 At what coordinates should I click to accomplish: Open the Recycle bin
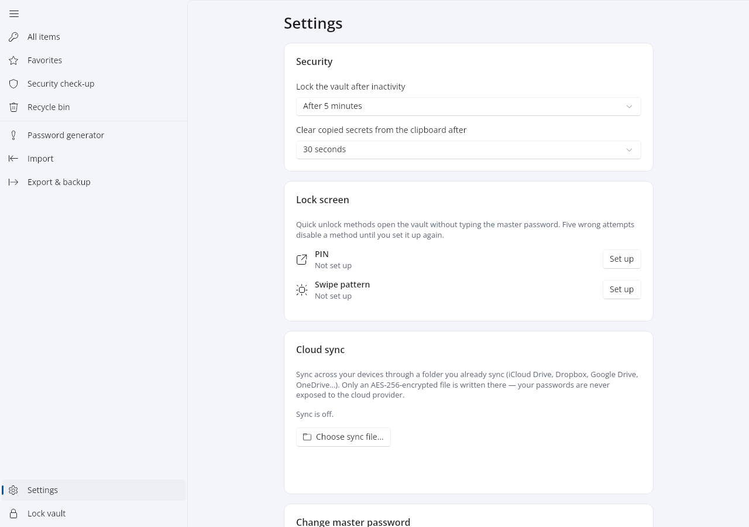point(94,107)
